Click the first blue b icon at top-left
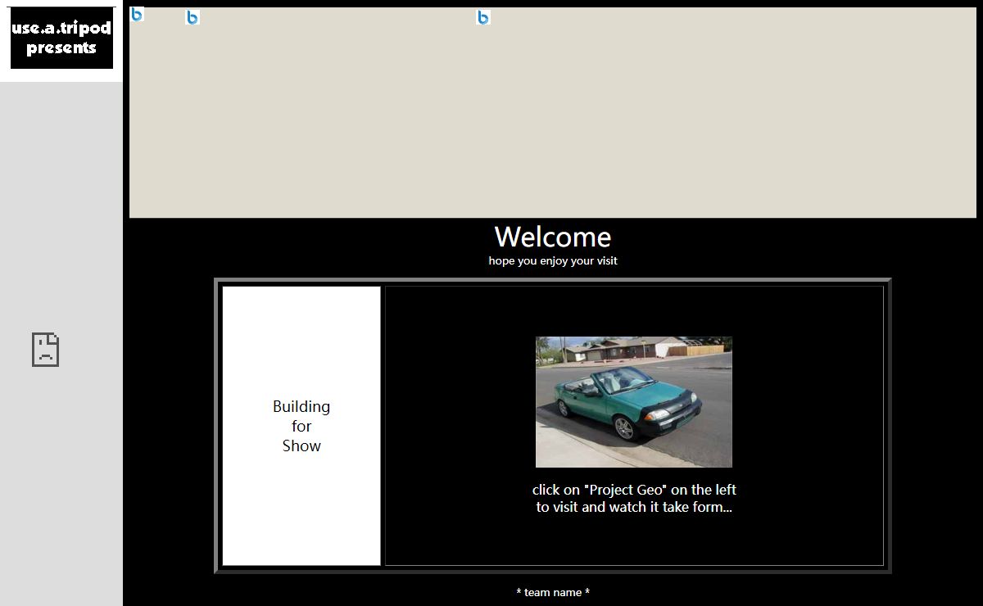The height and width of the screenshot is (606, 983). (x=137, y=14)
